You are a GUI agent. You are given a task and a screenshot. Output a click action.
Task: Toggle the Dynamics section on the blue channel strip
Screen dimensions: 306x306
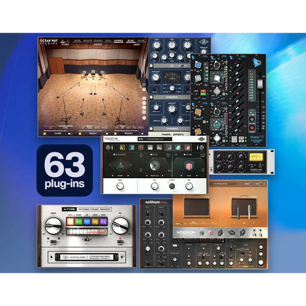click(151, 97)
